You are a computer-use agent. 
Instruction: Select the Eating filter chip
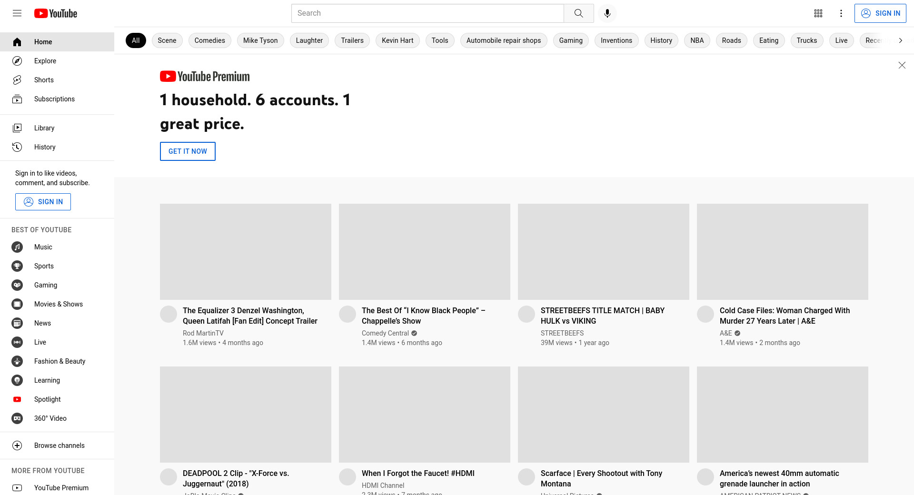pos(769,40)
